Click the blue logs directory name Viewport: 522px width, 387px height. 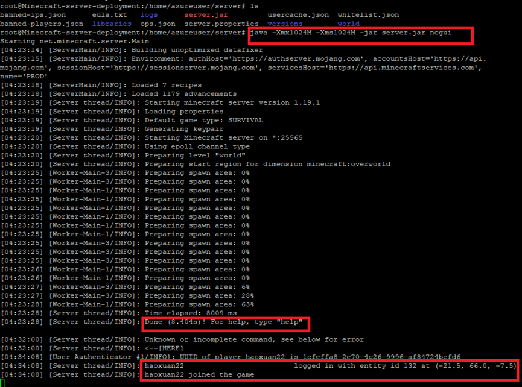[x=149, y=15]
